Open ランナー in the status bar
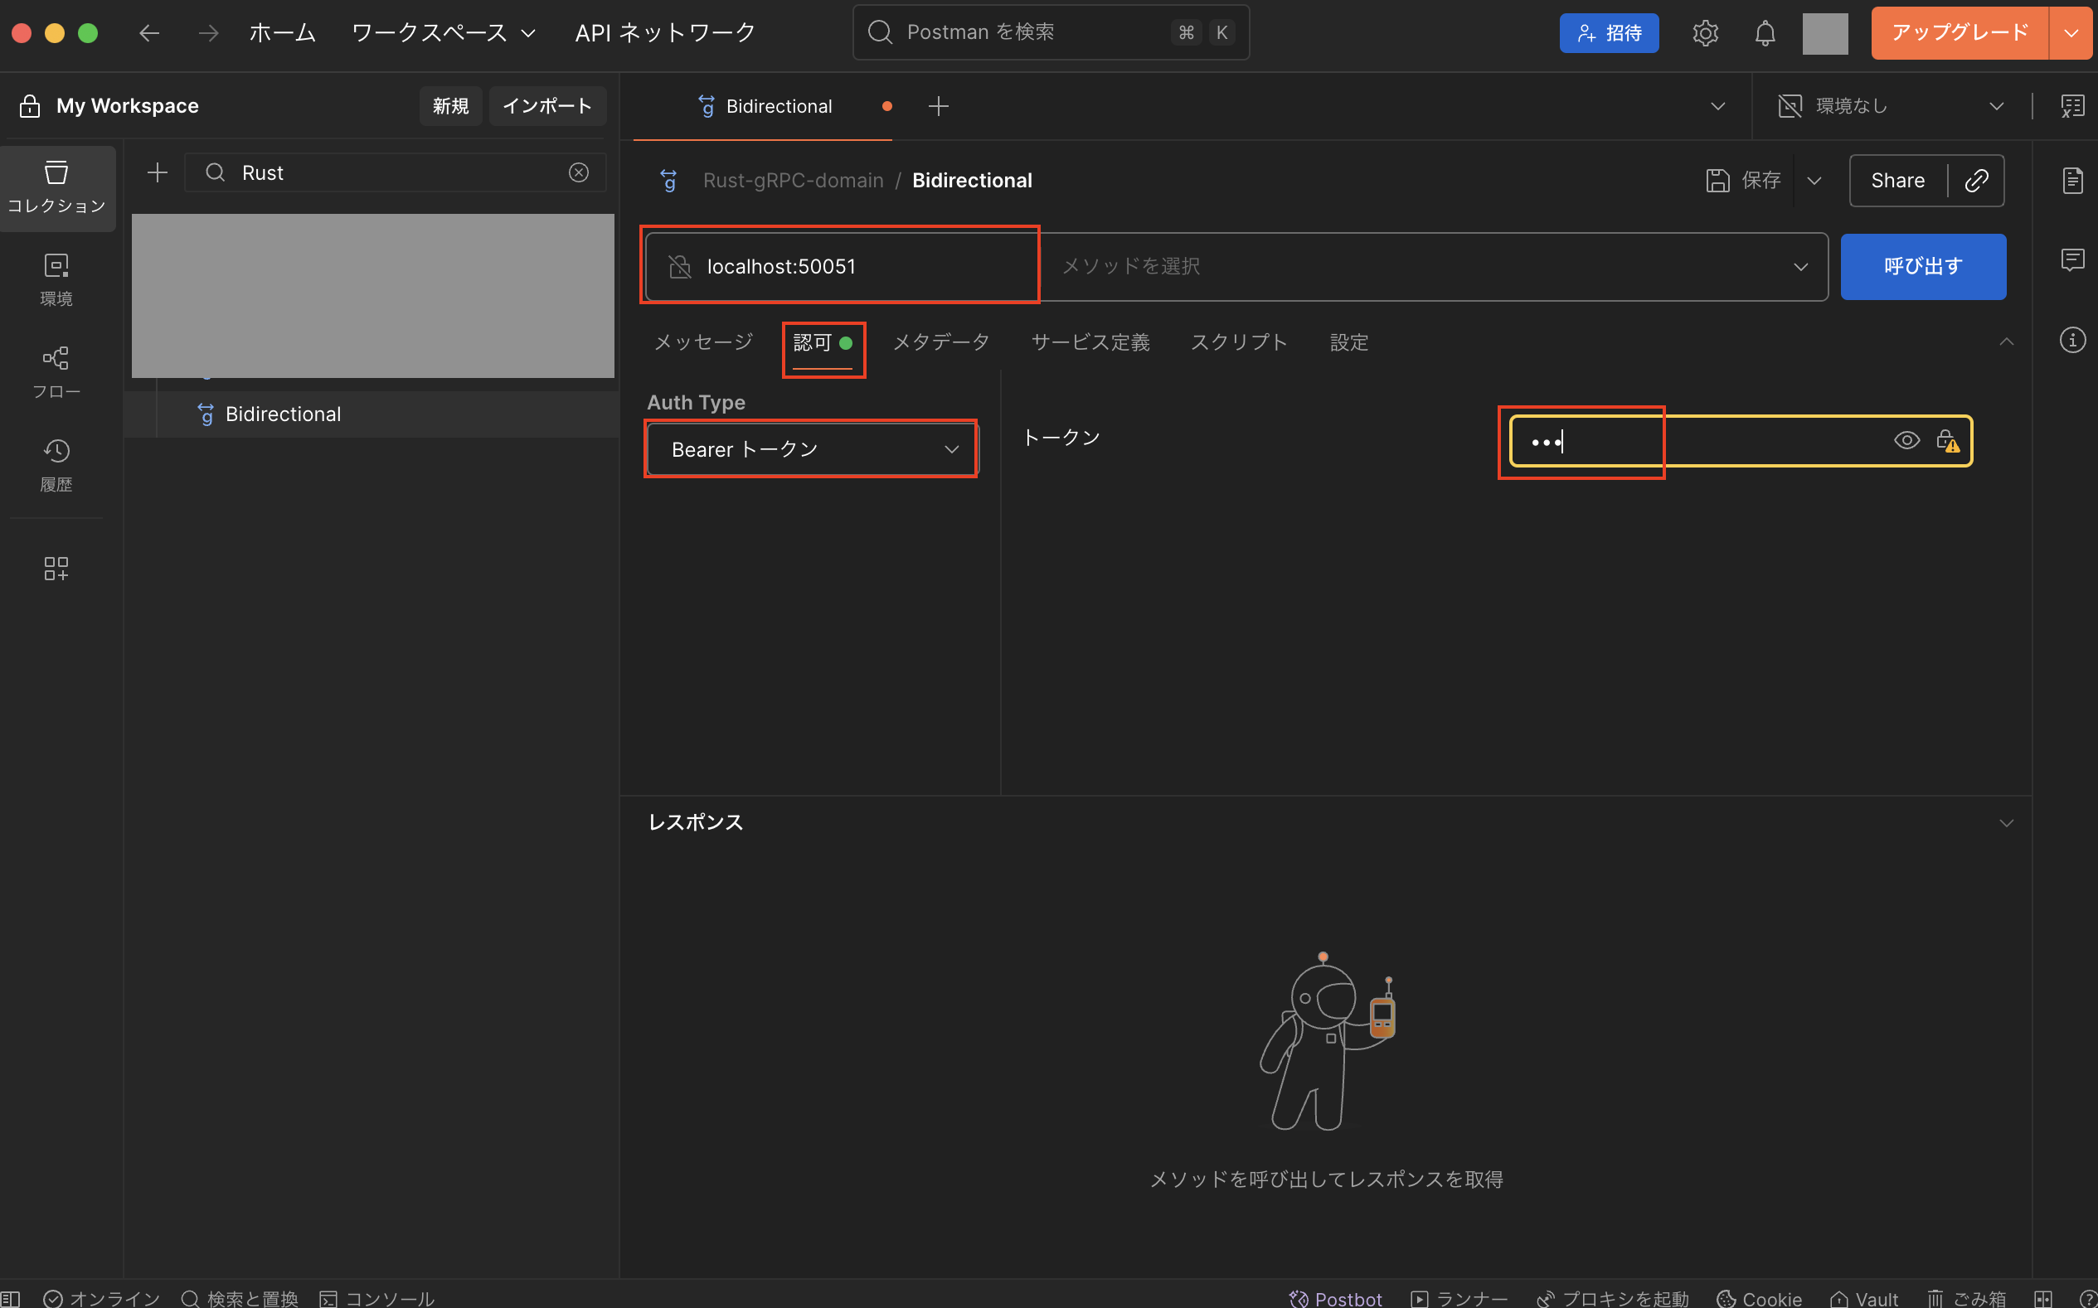This screenshot has height=1308, width=2098. pos(1459,1299)
